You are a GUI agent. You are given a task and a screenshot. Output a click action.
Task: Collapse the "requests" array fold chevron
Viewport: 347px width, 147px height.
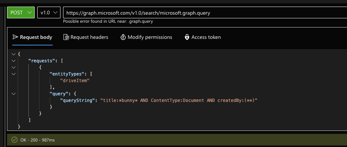click(x=14, y=61)
